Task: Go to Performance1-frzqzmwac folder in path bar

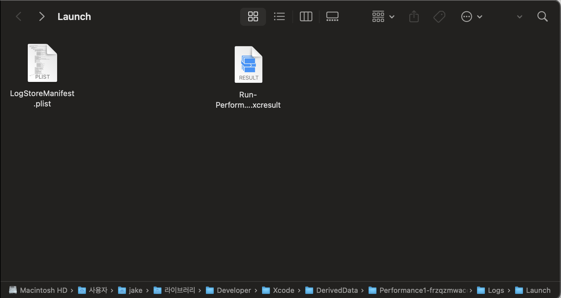Action: (418, 290)
